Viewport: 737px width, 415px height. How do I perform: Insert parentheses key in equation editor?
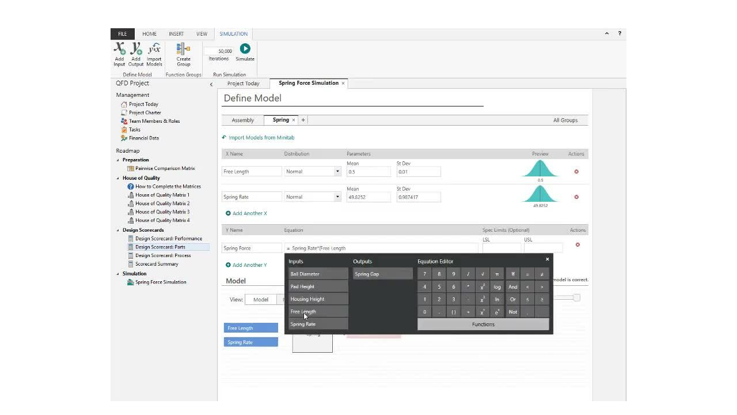(x=454, y=312)
